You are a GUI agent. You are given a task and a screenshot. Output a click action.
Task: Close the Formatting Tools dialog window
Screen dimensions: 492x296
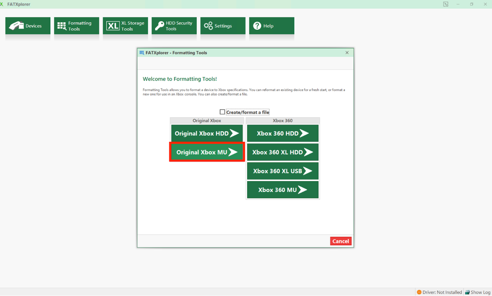pyautogui.click(x=347, y=52)
